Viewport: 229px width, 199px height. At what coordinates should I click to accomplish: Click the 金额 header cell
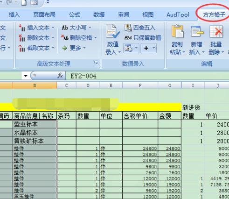click(169, 116)
